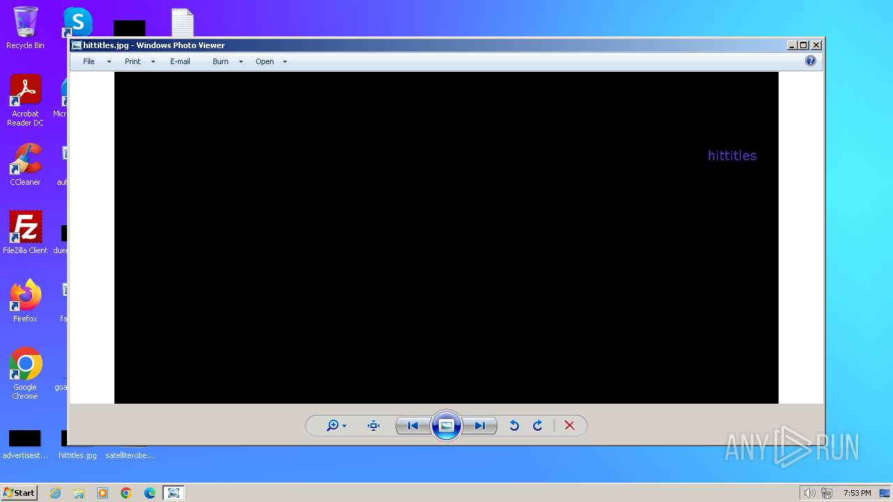Screen dimensions: 893x502
Task: Open the Print menu
Action: pyautogui.click(x=133, y=61)
